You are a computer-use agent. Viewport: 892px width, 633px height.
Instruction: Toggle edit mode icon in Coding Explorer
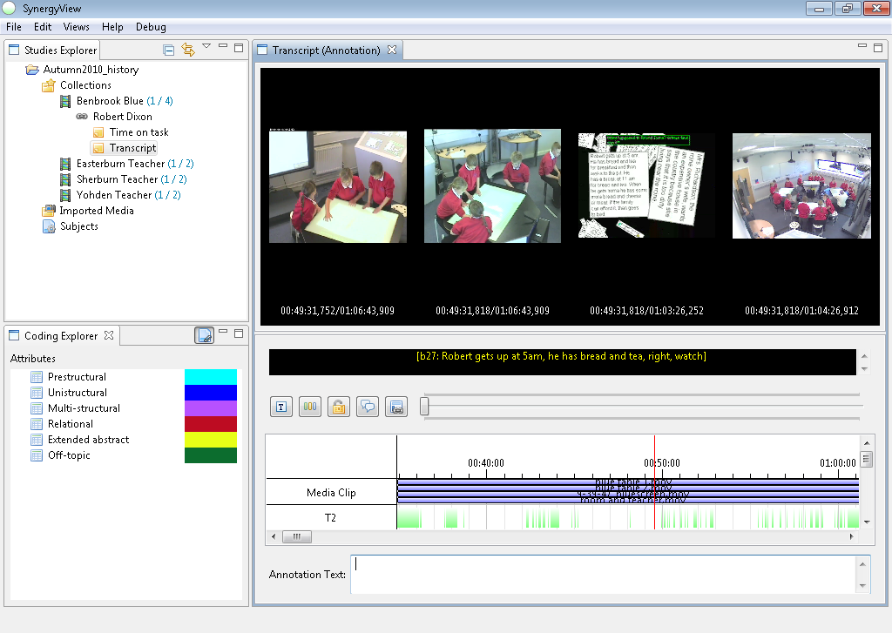205,336
